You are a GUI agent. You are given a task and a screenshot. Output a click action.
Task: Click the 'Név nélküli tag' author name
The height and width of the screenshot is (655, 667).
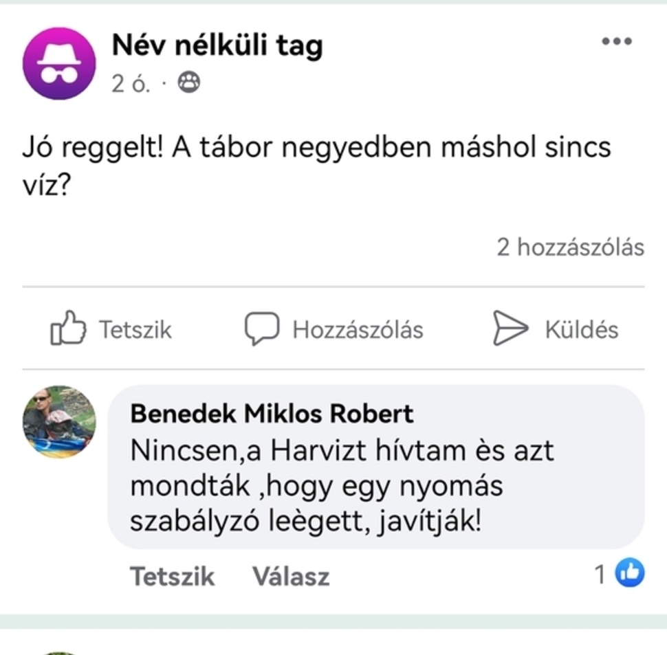(x=217, y=45)
